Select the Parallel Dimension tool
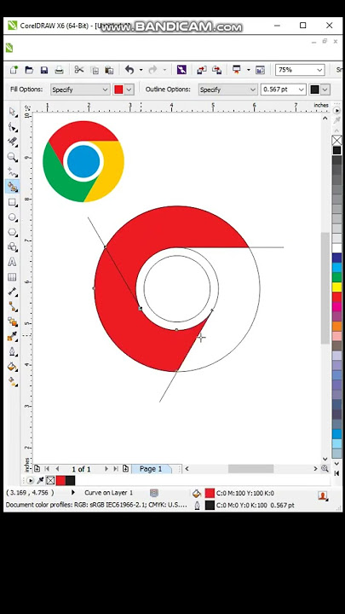This screenshot has width=345, height=614. (x=13, y=292)
